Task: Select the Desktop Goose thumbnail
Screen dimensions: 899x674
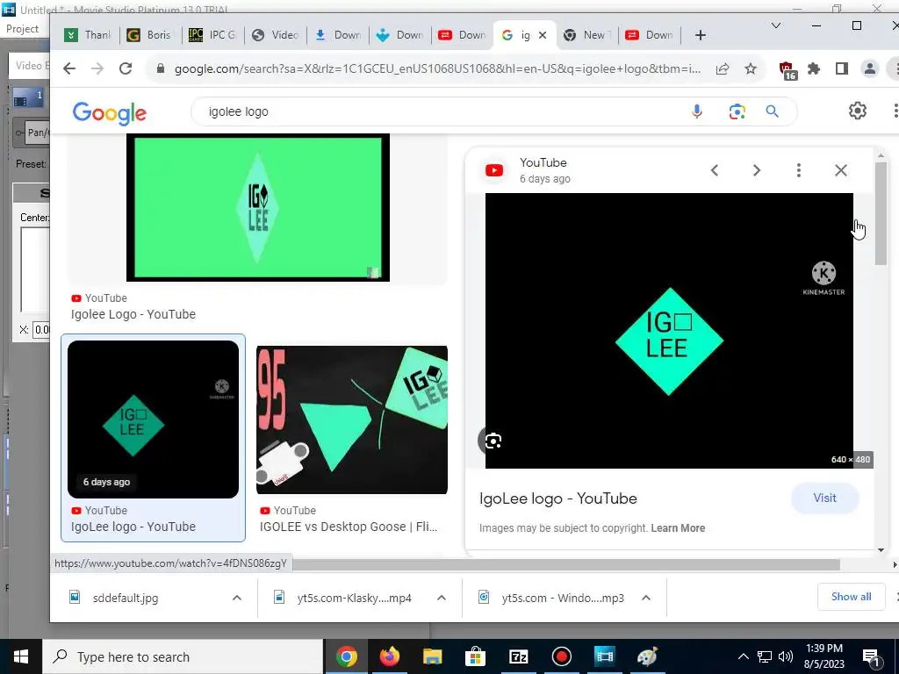Action: click(352, 419)
